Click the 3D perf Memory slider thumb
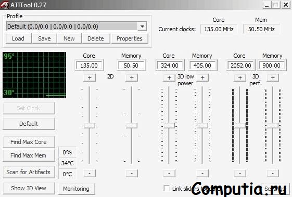Screen dimensions: 292x197 coord(273,125)
